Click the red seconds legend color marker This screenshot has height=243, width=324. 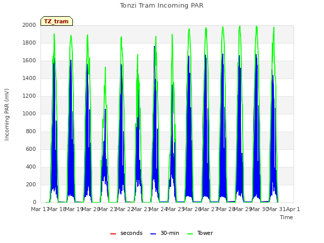point(113,234)
